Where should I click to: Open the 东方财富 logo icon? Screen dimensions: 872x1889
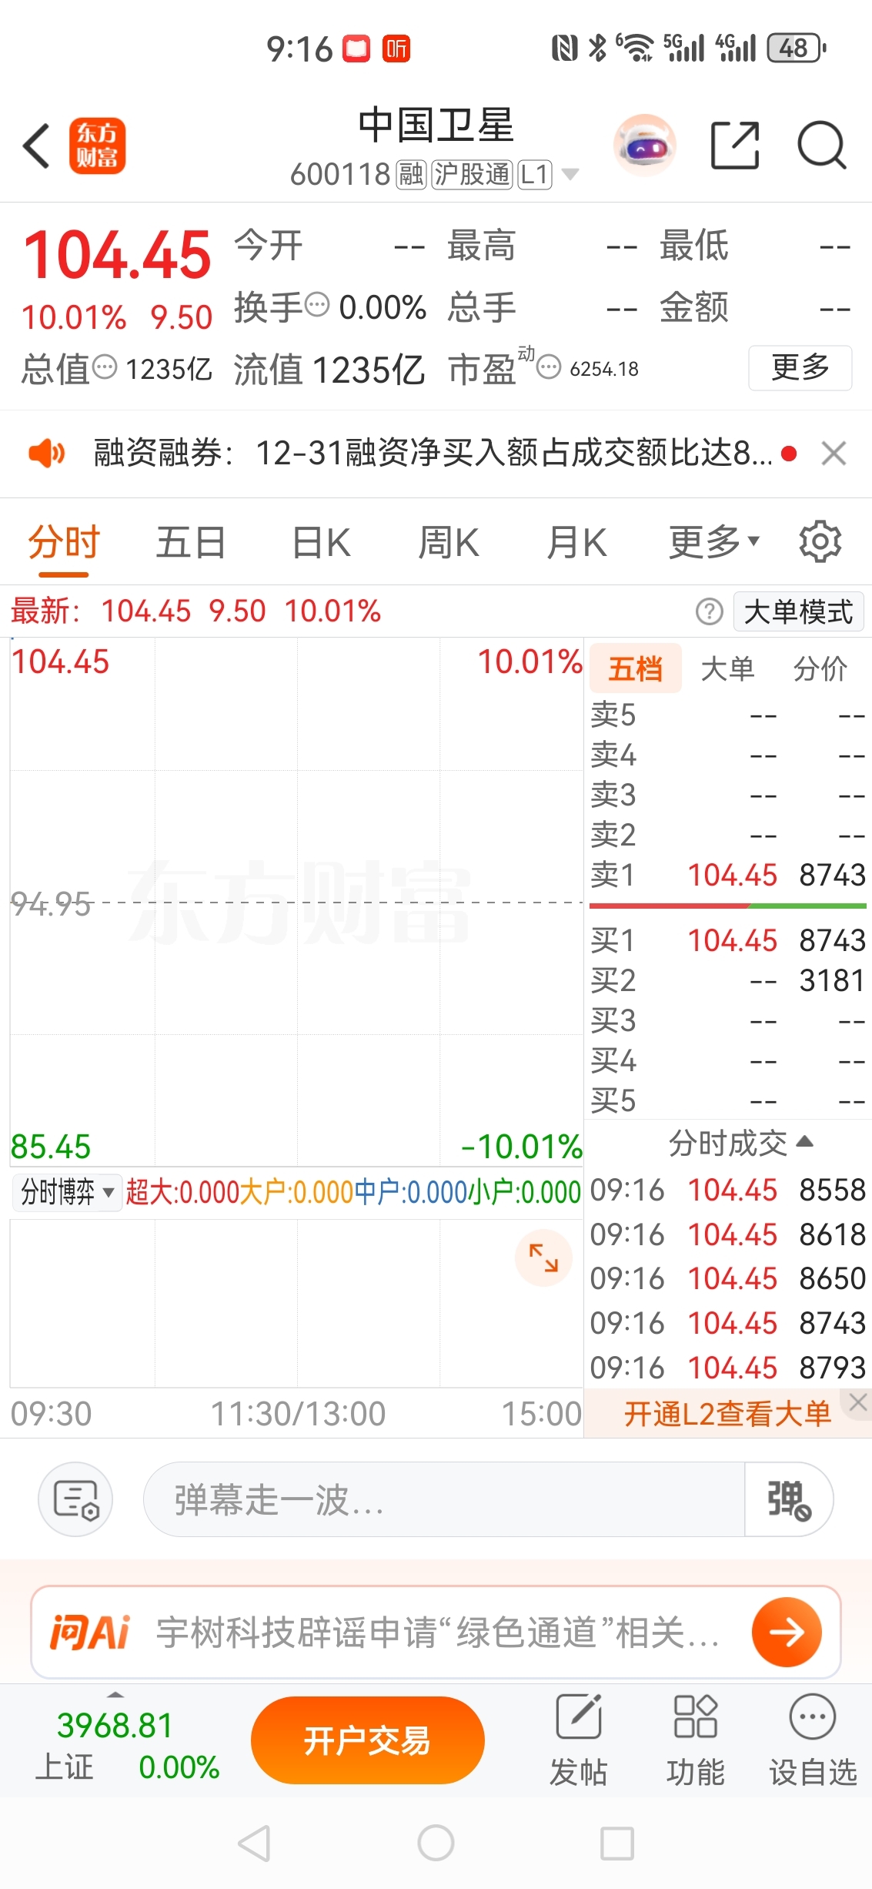tap(97, 146)
